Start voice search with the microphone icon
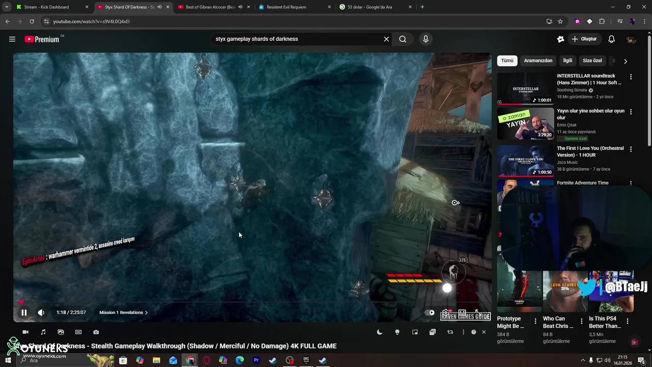Image resolution: width=652 pixels, height=367 pixels. (x=426, y=39)
